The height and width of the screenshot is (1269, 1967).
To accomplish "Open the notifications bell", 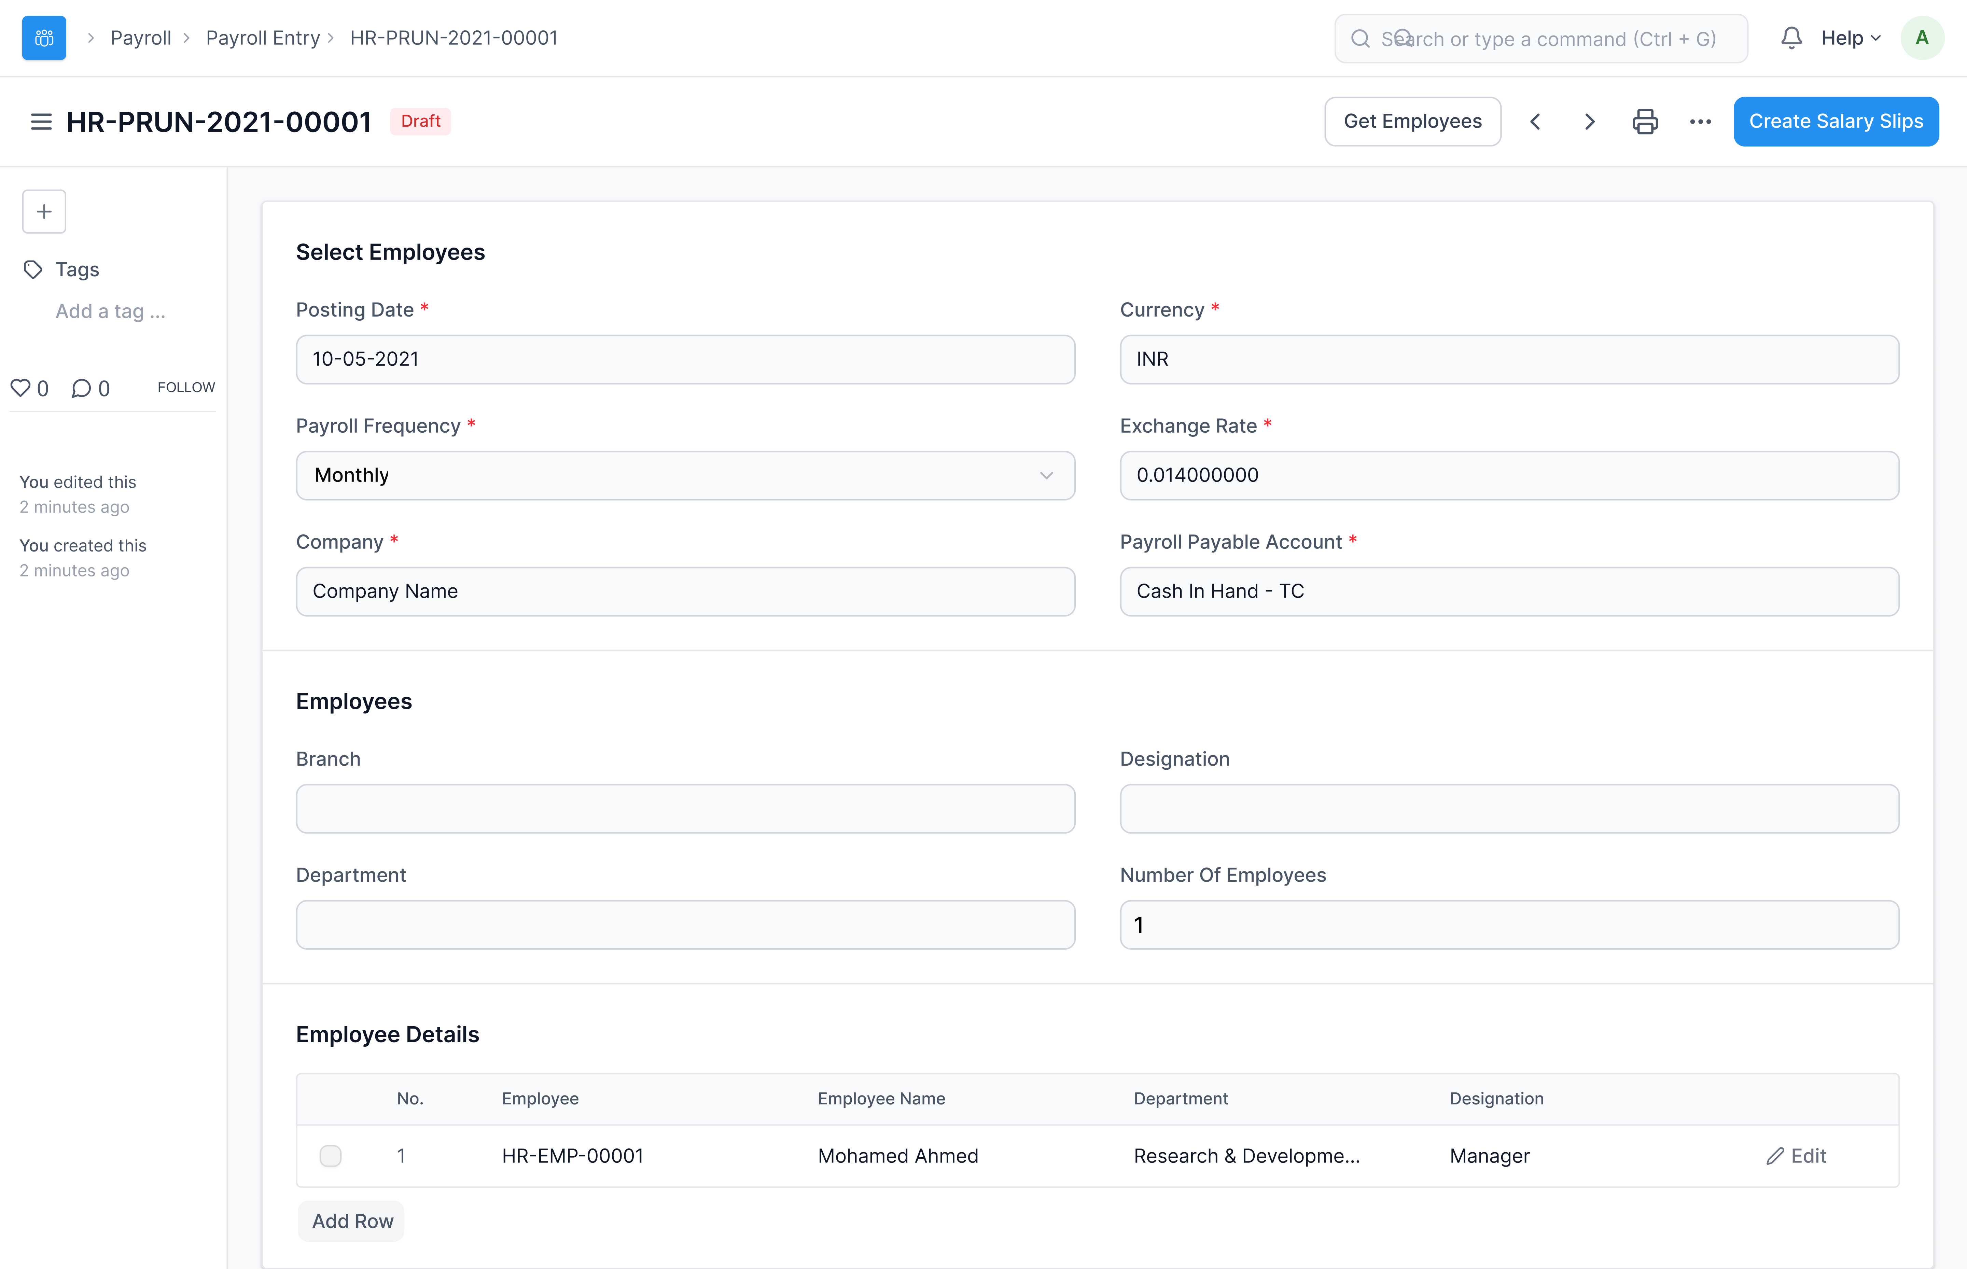I will (x=1792, y=37).
